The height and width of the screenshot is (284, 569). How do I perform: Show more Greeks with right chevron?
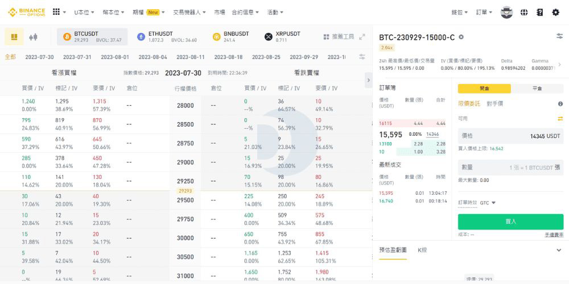[x=559, y=65]
